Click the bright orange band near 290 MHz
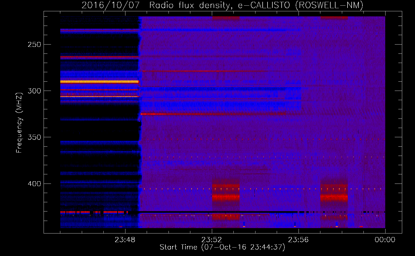The image size is (415, 256). coord(100,82)
